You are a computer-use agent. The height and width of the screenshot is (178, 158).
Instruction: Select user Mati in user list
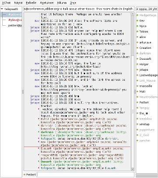point(142,92)
